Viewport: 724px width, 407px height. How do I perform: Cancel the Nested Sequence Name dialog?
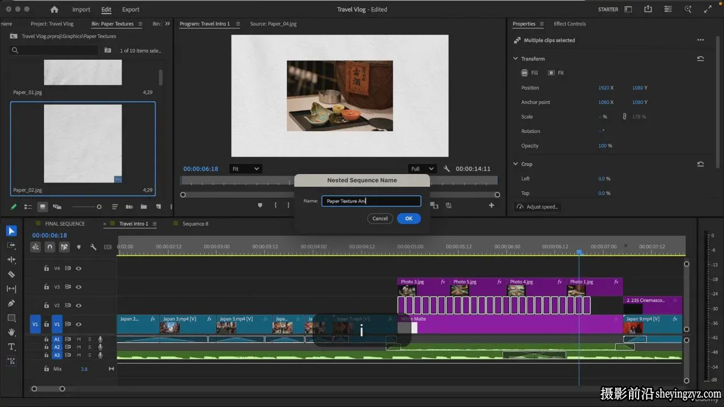pos(380,218)
